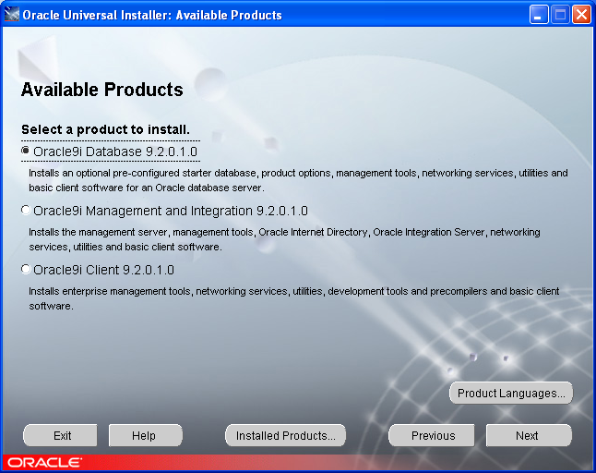Close the Oracle Universal Installer window
Screen dimensions: 596x473
coord(581,15)
